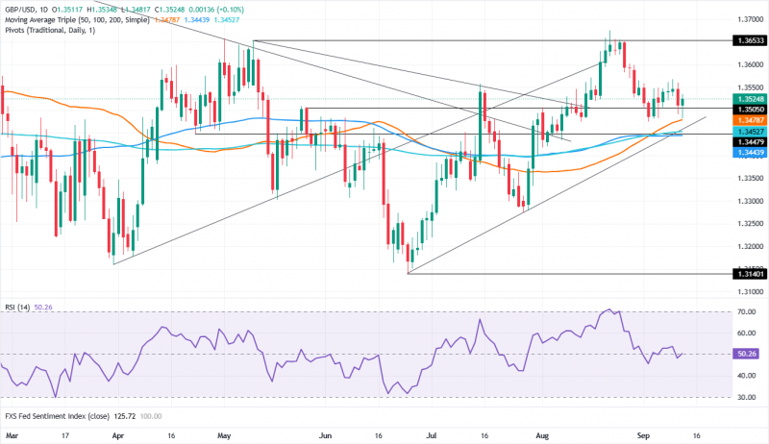Click the current price tag 1.35248
This screenshot has width=769, height=444.
(x=749, y=99)
